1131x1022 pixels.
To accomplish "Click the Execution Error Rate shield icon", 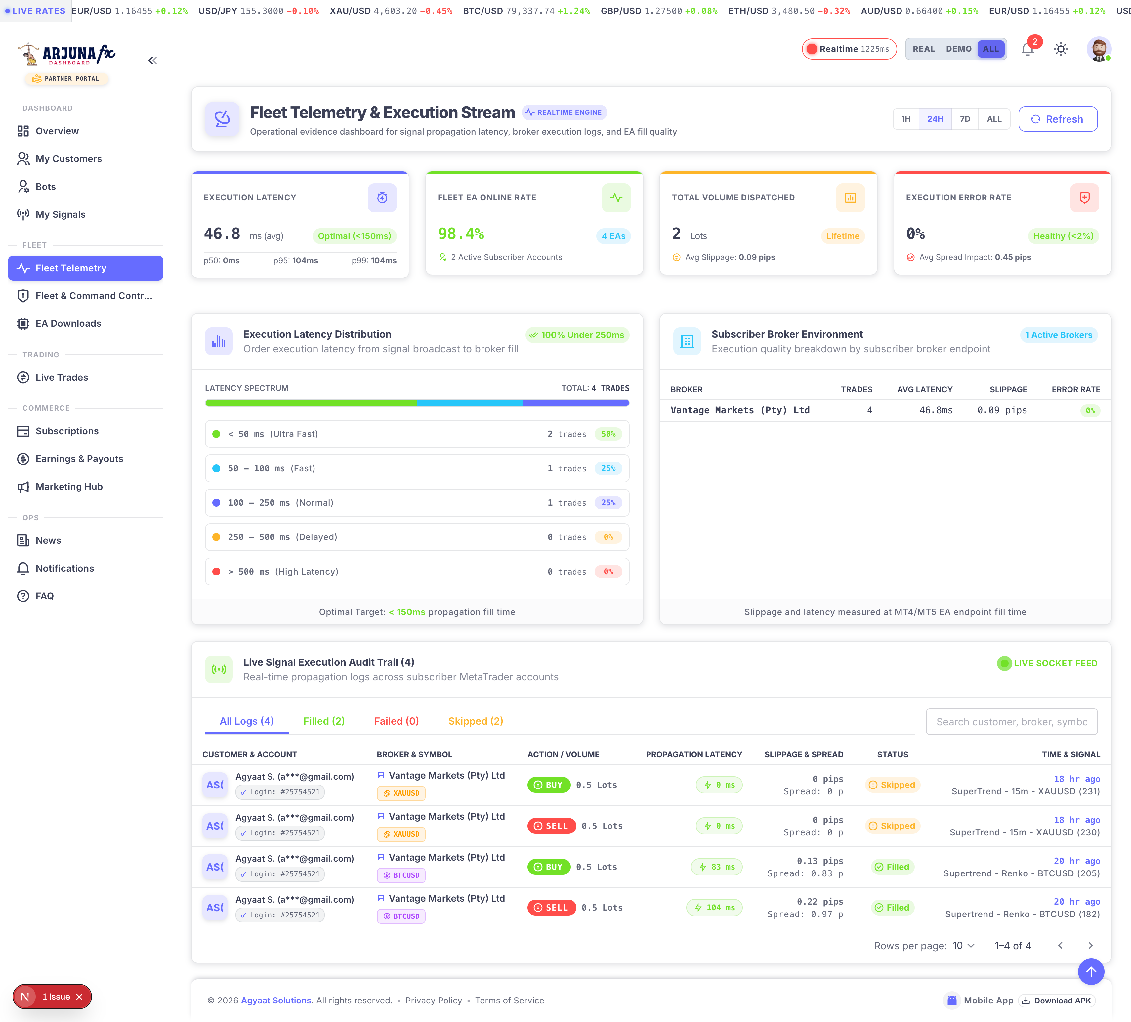I will click(1084, 197).
